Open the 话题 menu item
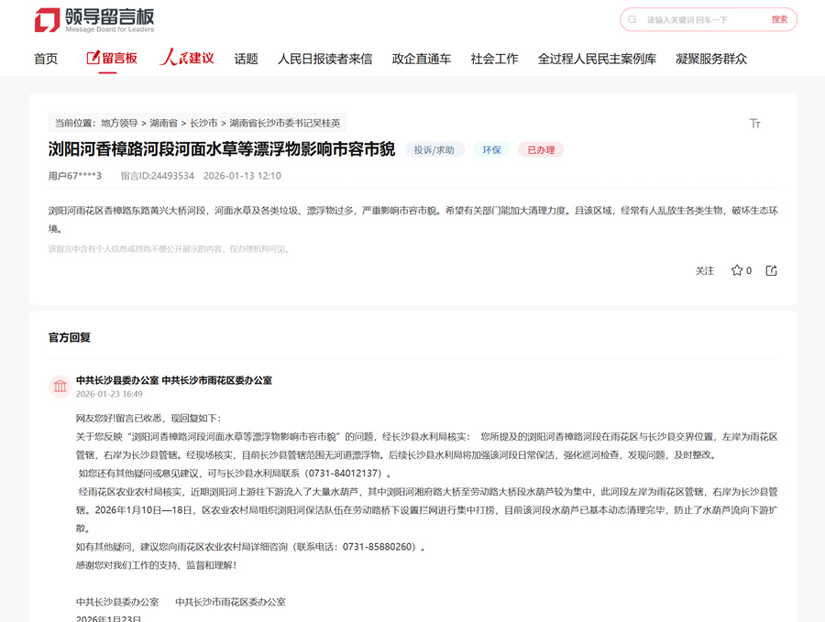825x622 pixels. 246,57
